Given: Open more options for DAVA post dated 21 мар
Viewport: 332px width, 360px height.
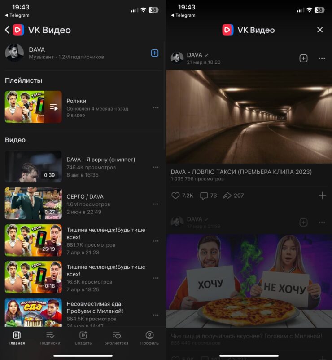Looking at the screenshot, I should click(x=322, y=58).
